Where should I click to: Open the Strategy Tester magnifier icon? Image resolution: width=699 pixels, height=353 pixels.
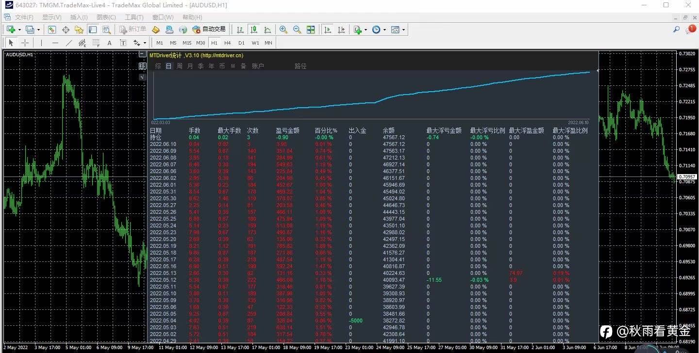[x=106, y=30]
